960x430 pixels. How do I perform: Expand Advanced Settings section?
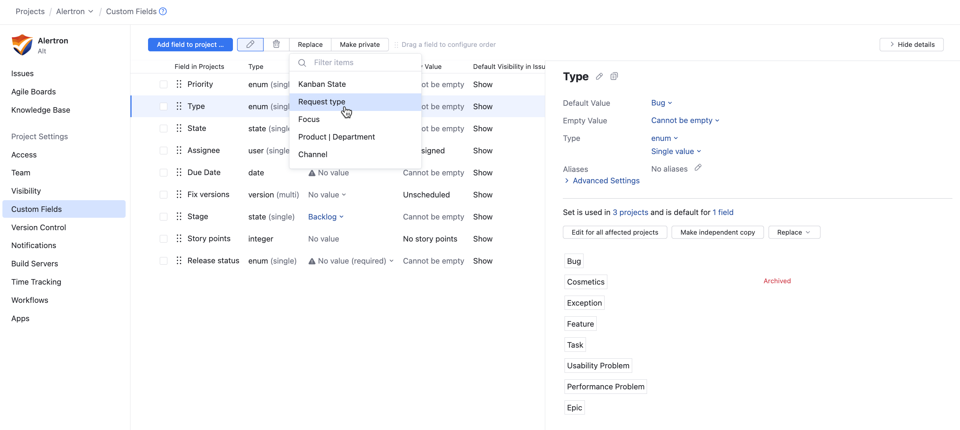tap(606, 181)
